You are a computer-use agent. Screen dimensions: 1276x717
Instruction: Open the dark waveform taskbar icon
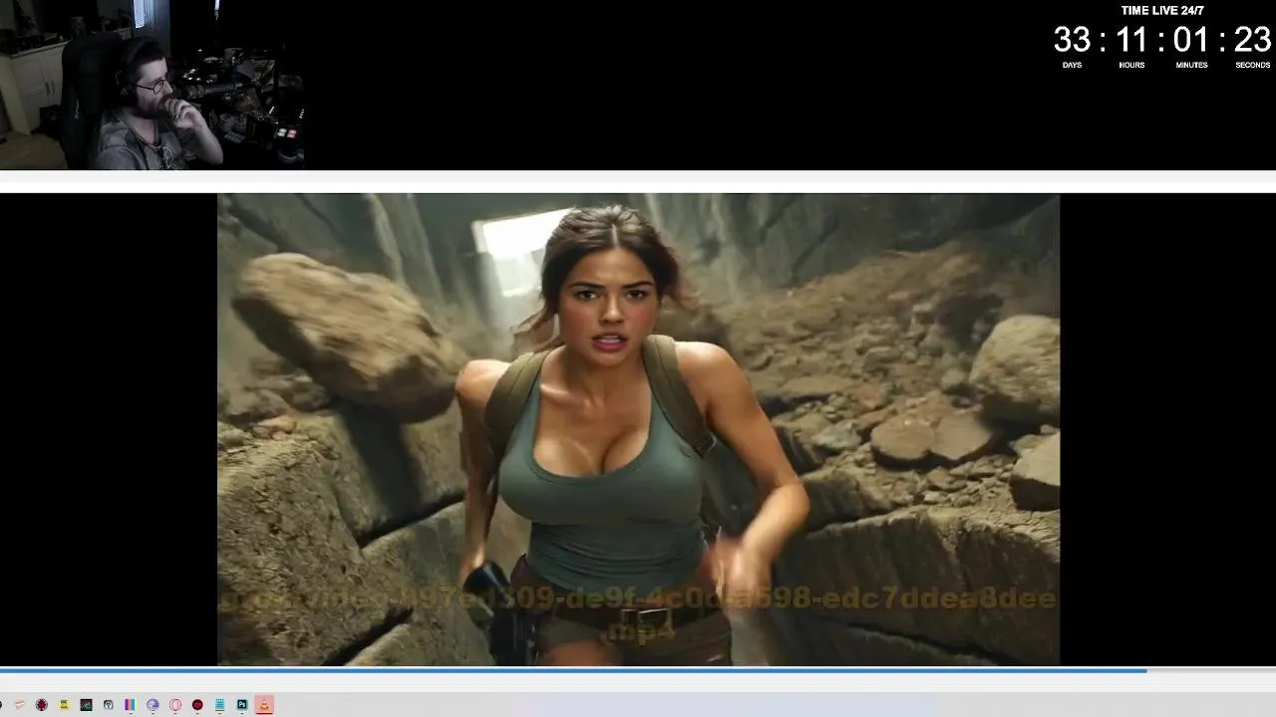(x=86, y=704)
